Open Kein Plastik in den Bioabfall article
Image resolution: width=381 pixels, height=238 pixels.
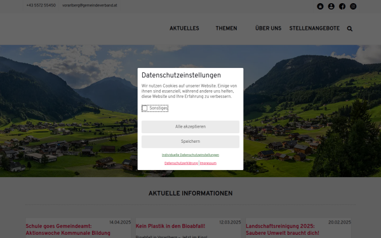tap(170, 226)
